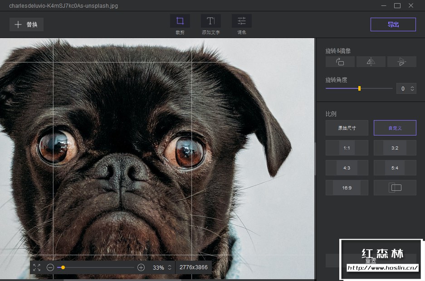Viewport: 425px width, 281px height.
Task: Choose the 16:9 crop ratio
Action: pyautogui.click(x=347, y=188)
